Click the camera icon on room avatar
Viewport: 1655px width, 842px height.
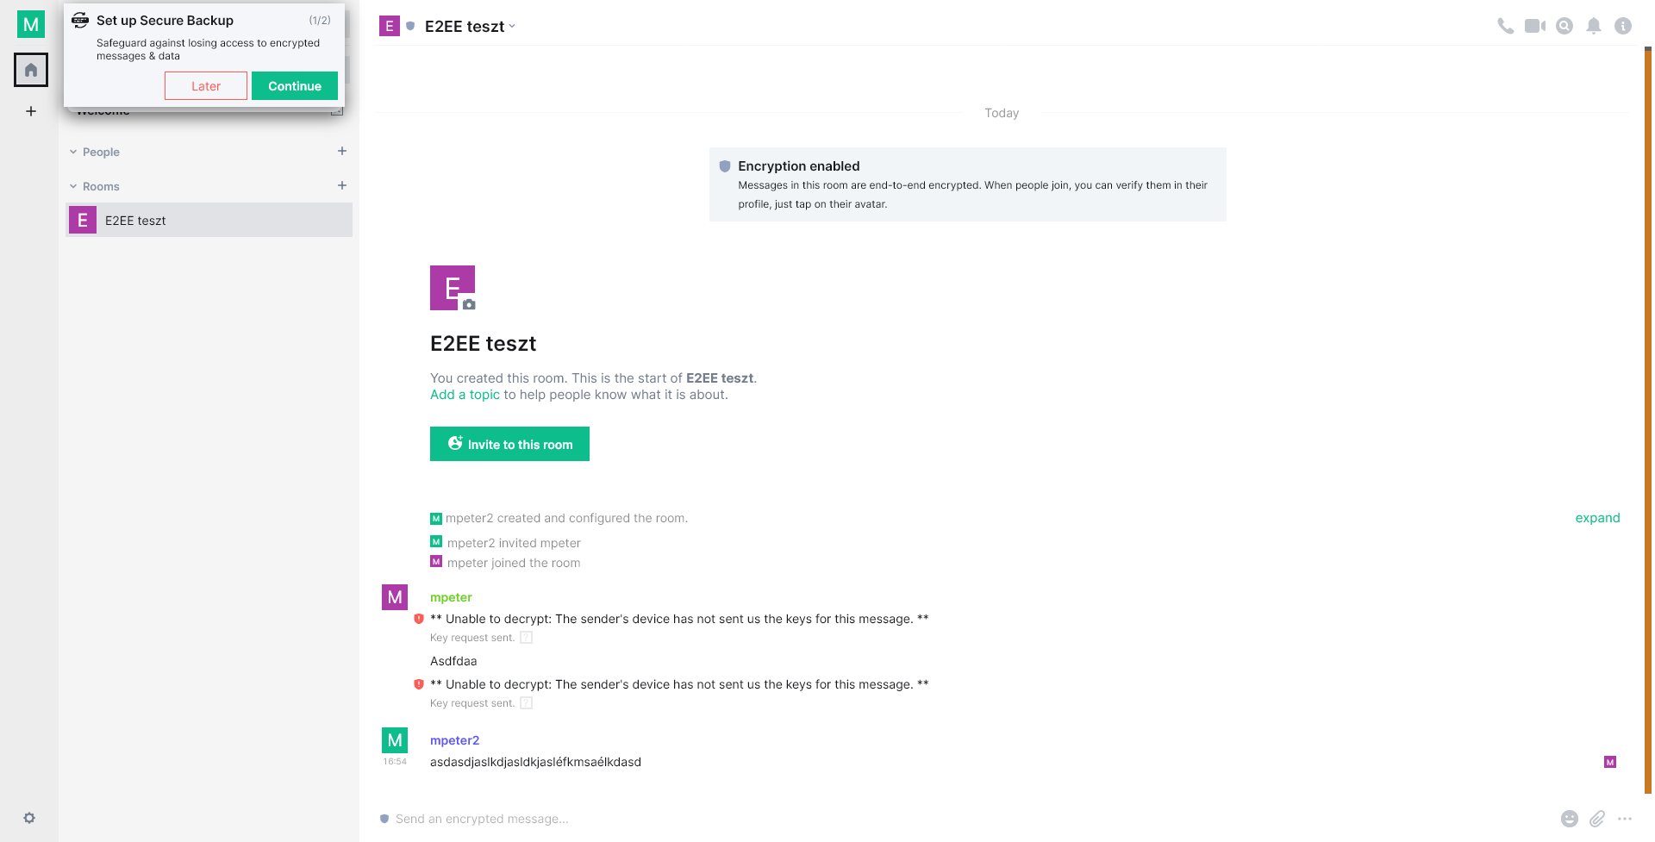pos(467,305)
